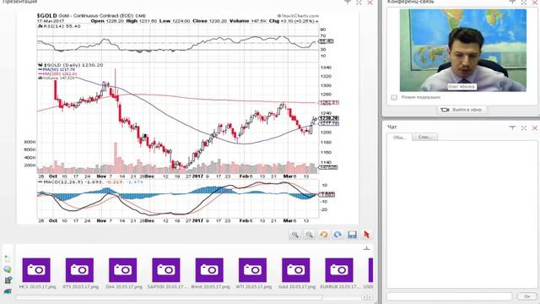Click the monitor share icon in left sidebar
This screenshot has width=540, height=304.
[8, 280]
